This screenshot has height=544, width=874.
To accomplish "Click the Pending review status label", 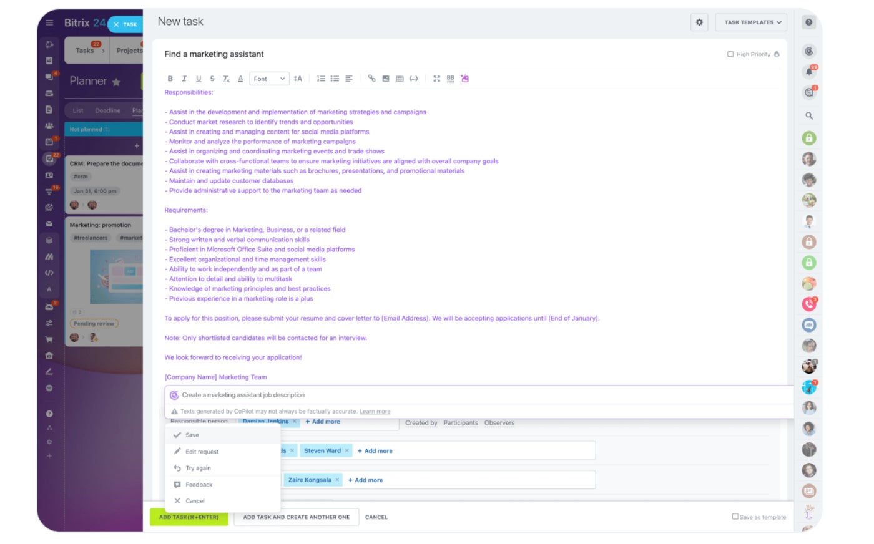I will tap(94, 324).
